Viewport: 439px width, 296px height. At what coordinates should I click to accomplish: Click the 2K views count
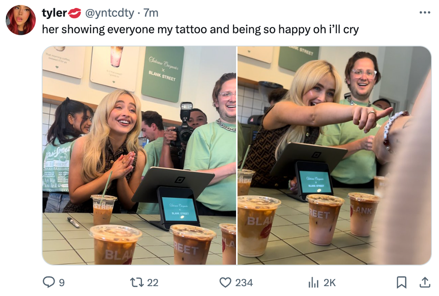click(329, 283)
